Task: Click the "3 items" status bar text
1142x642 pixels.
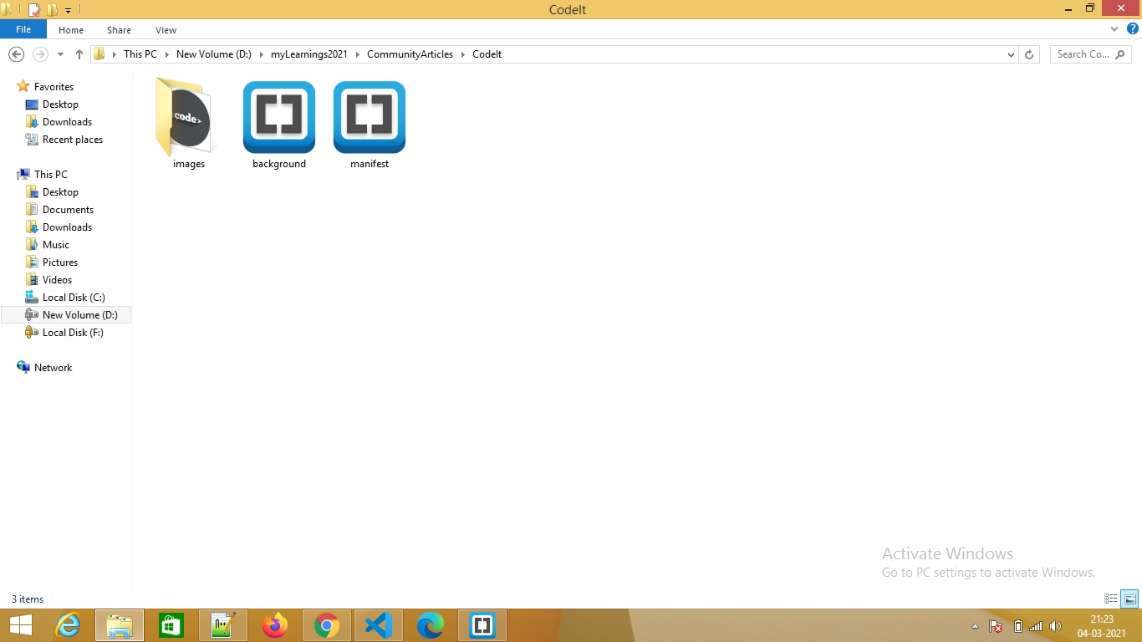Action: (28, 599)
